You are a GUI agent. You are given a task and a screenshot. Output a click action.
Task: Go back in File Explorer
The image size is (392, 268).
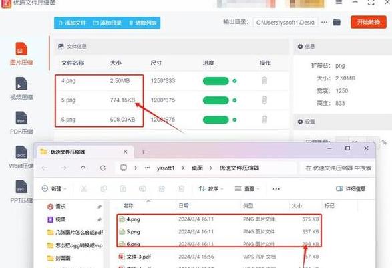pos(45,168)
